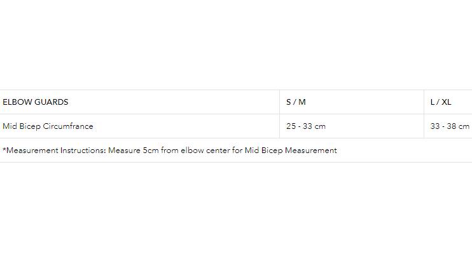Click the number 38 in the L / XL range
Screen dimensions: 472x254
pos(452,126)
